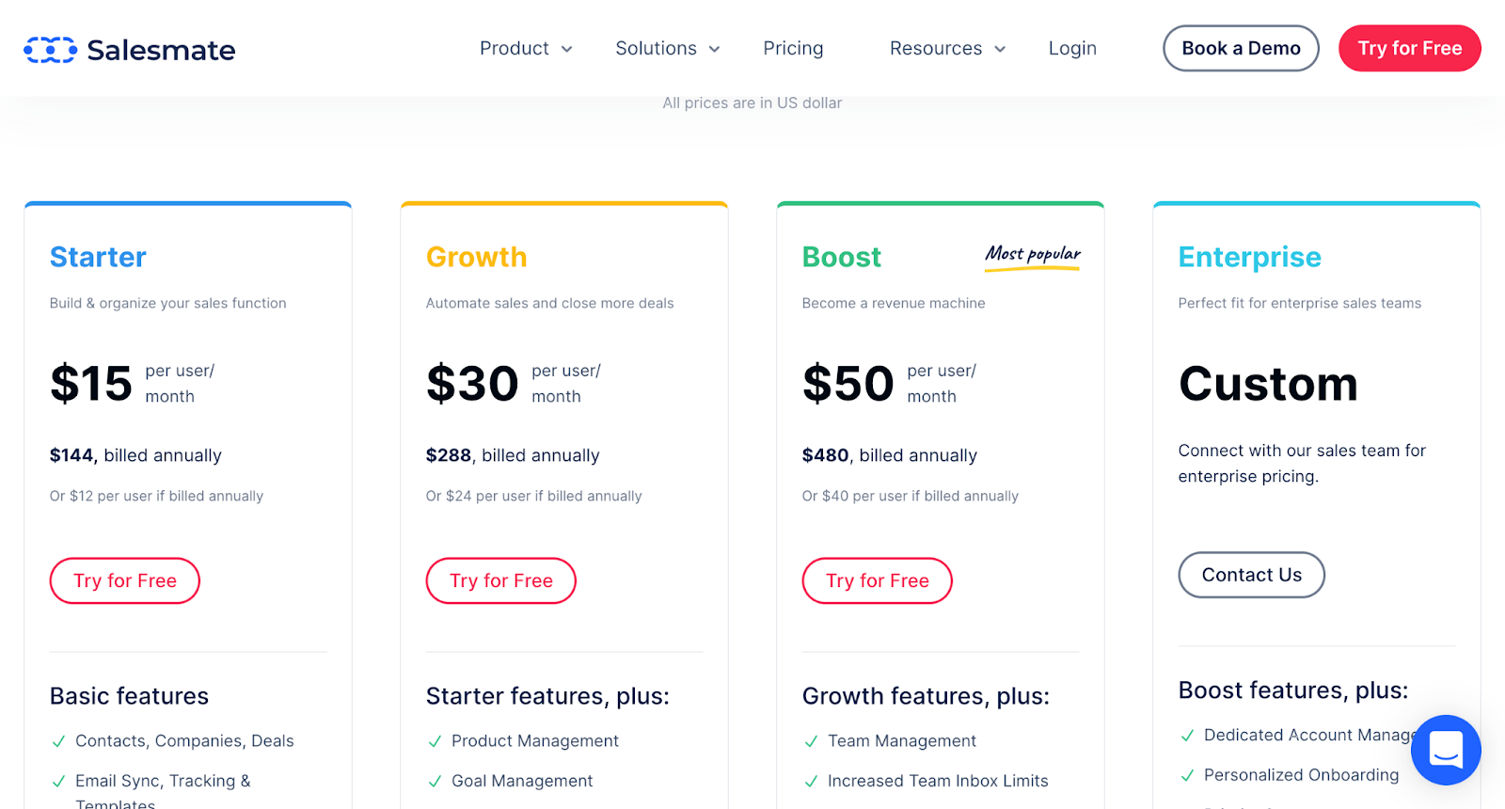Go to the Login page
This screenshot has height=809, width=1505.
[x=1072, y=49]
